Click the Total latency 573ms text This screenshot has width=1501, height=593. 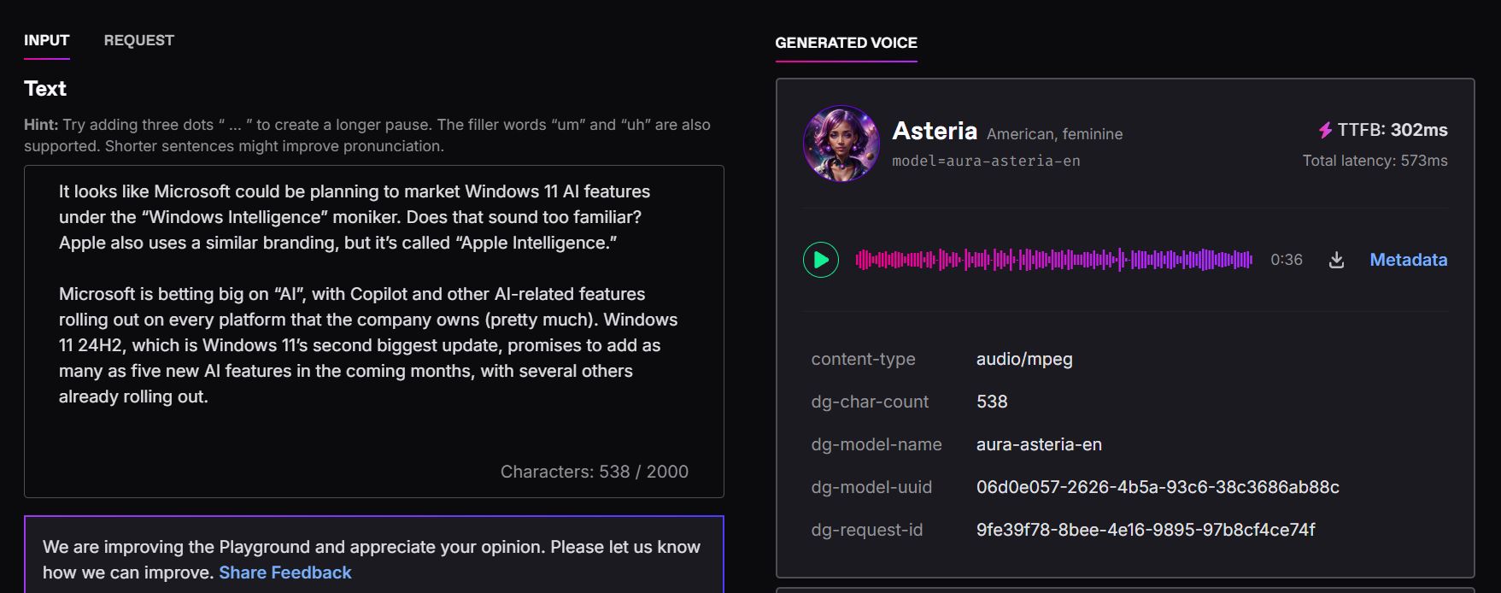tap(1375, 161)
